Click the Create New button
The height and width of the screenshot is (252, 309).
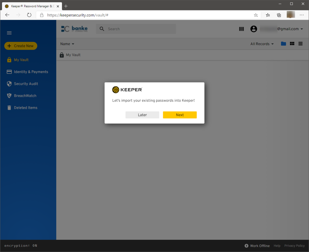pos(21,46)
